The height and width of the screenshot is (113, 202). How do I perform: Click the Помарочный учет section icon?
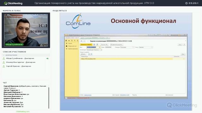click(x=67, y=46)
